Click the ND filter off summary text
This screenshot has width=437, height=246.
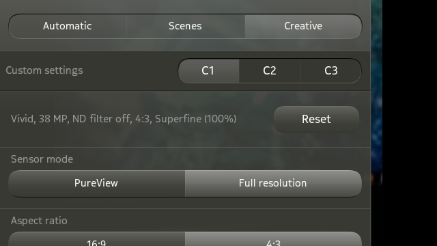(x=101, y=119)
